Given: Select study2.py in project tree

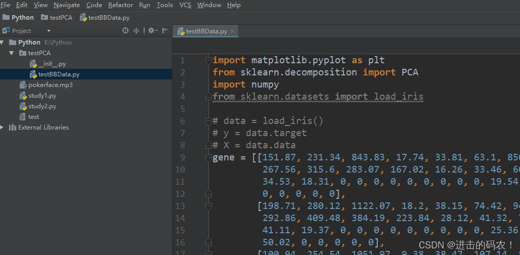Looking at the screenshot, I should pyautogui.click(x=42, y=106).
